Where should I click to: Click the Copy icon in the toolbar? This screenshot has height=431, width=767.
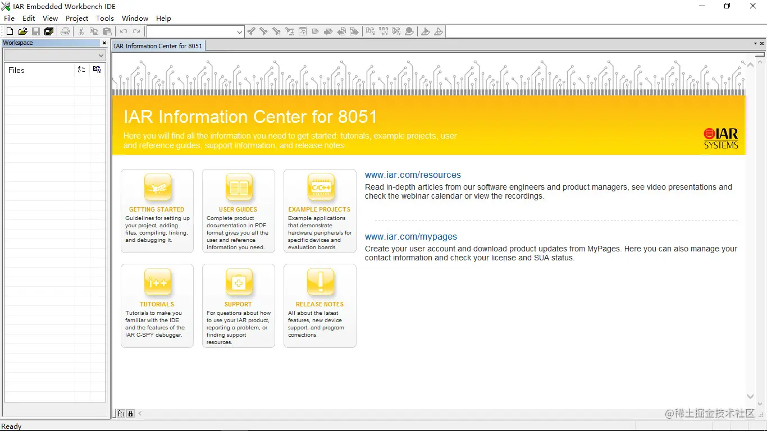tap(94, 31)
